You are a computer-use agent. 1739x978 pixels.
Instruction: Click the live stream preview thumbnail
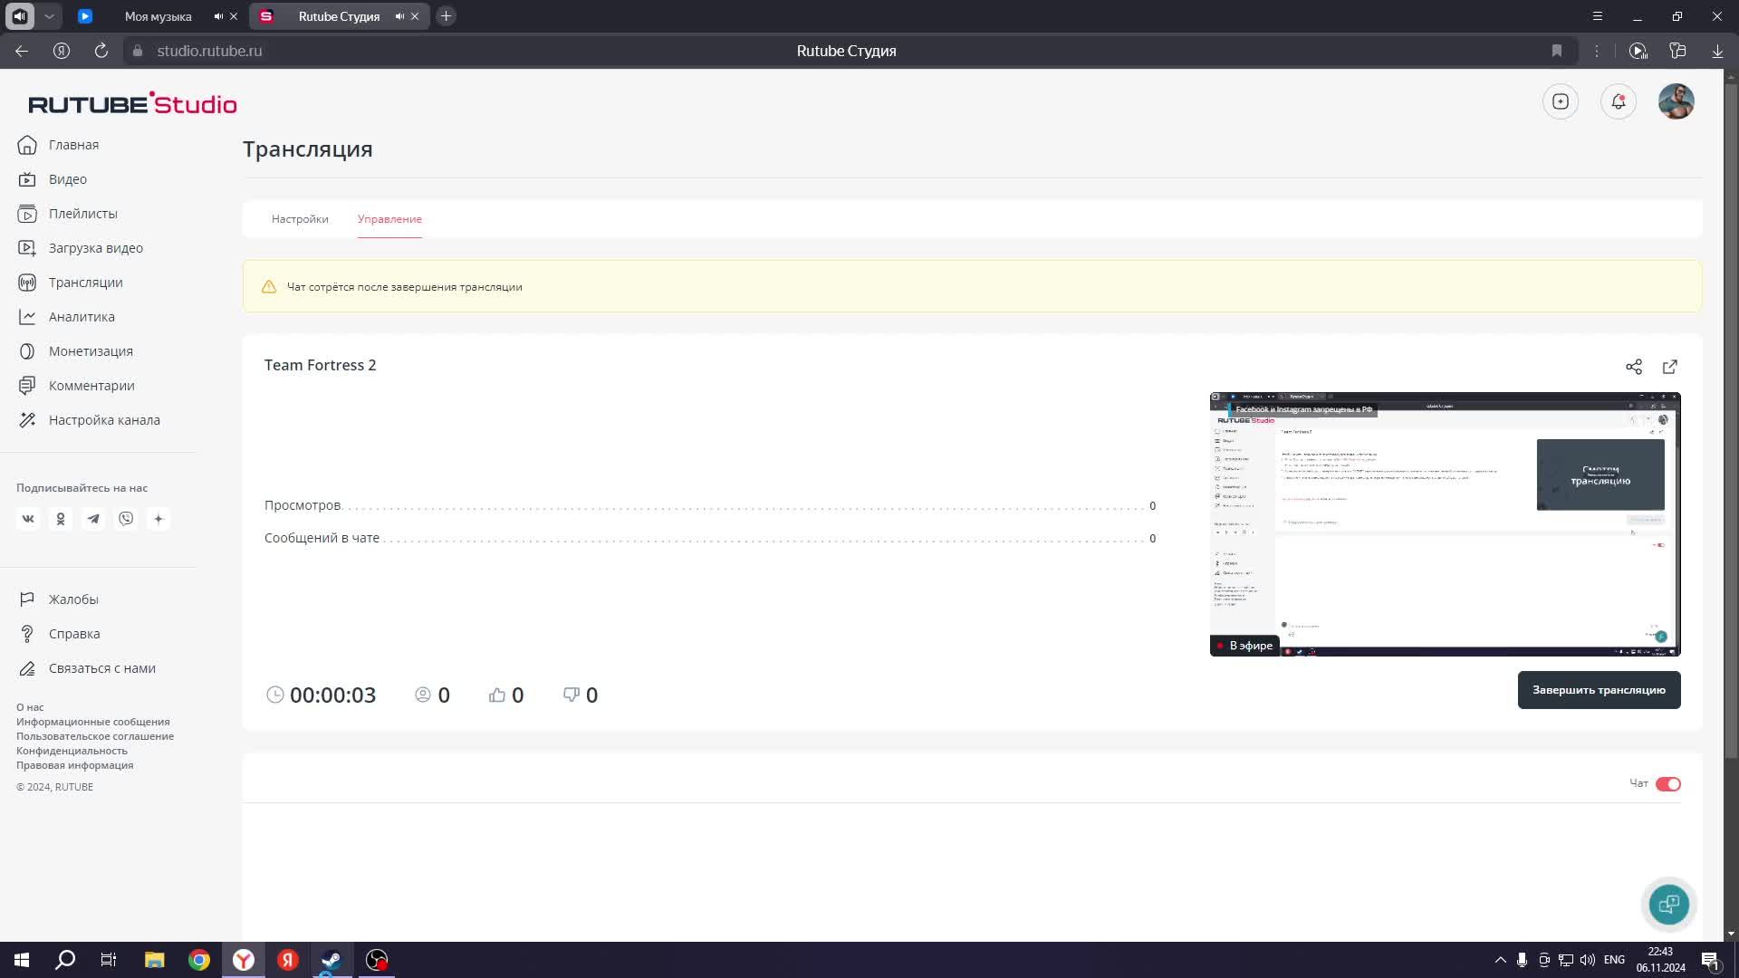tap(1445, 523)
